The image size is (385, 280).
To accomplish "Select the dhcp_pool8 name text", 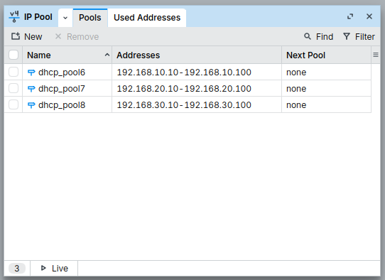I will (62, 105).
